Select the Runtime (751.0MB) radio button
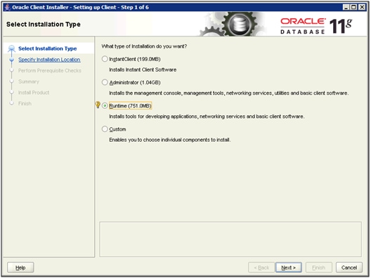Viewport: 371px width, 278px height. pos(105,106)
